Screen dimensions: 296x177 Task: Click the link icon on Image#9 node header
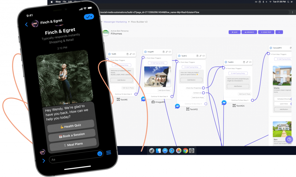pyautogui.click(x=166, y=52)
